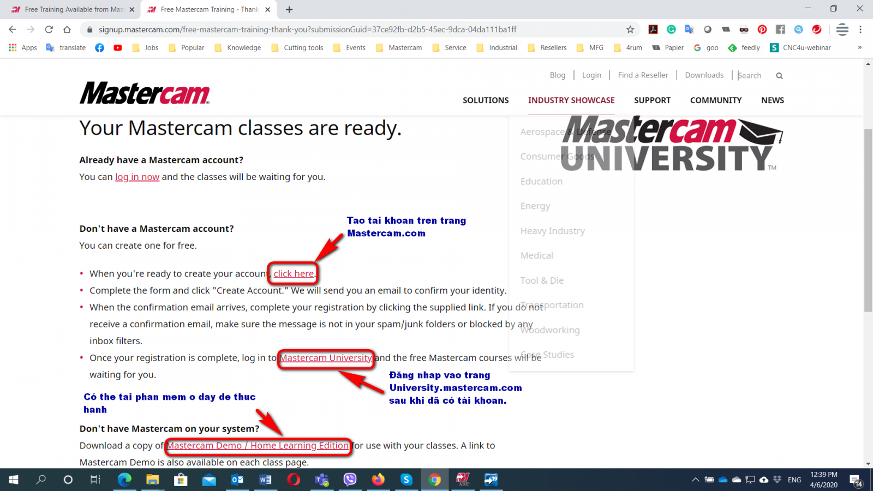Screen dimensions: 873x491
Task: Open the Mastercam bookmarks folder
Action: (x=399, y=48)
